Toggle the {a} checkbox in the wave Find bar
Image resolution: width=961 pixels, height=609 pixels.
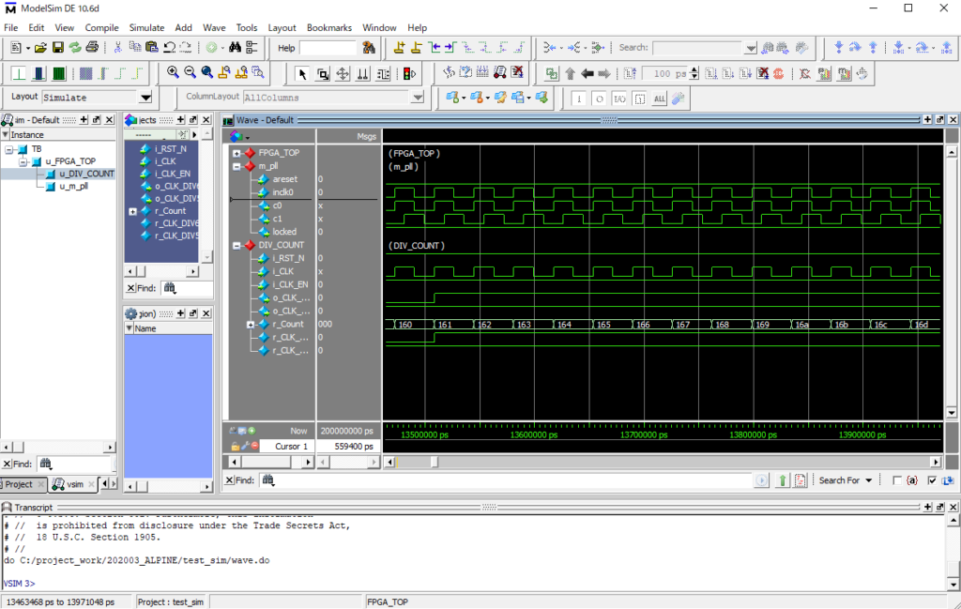(897, 480)
